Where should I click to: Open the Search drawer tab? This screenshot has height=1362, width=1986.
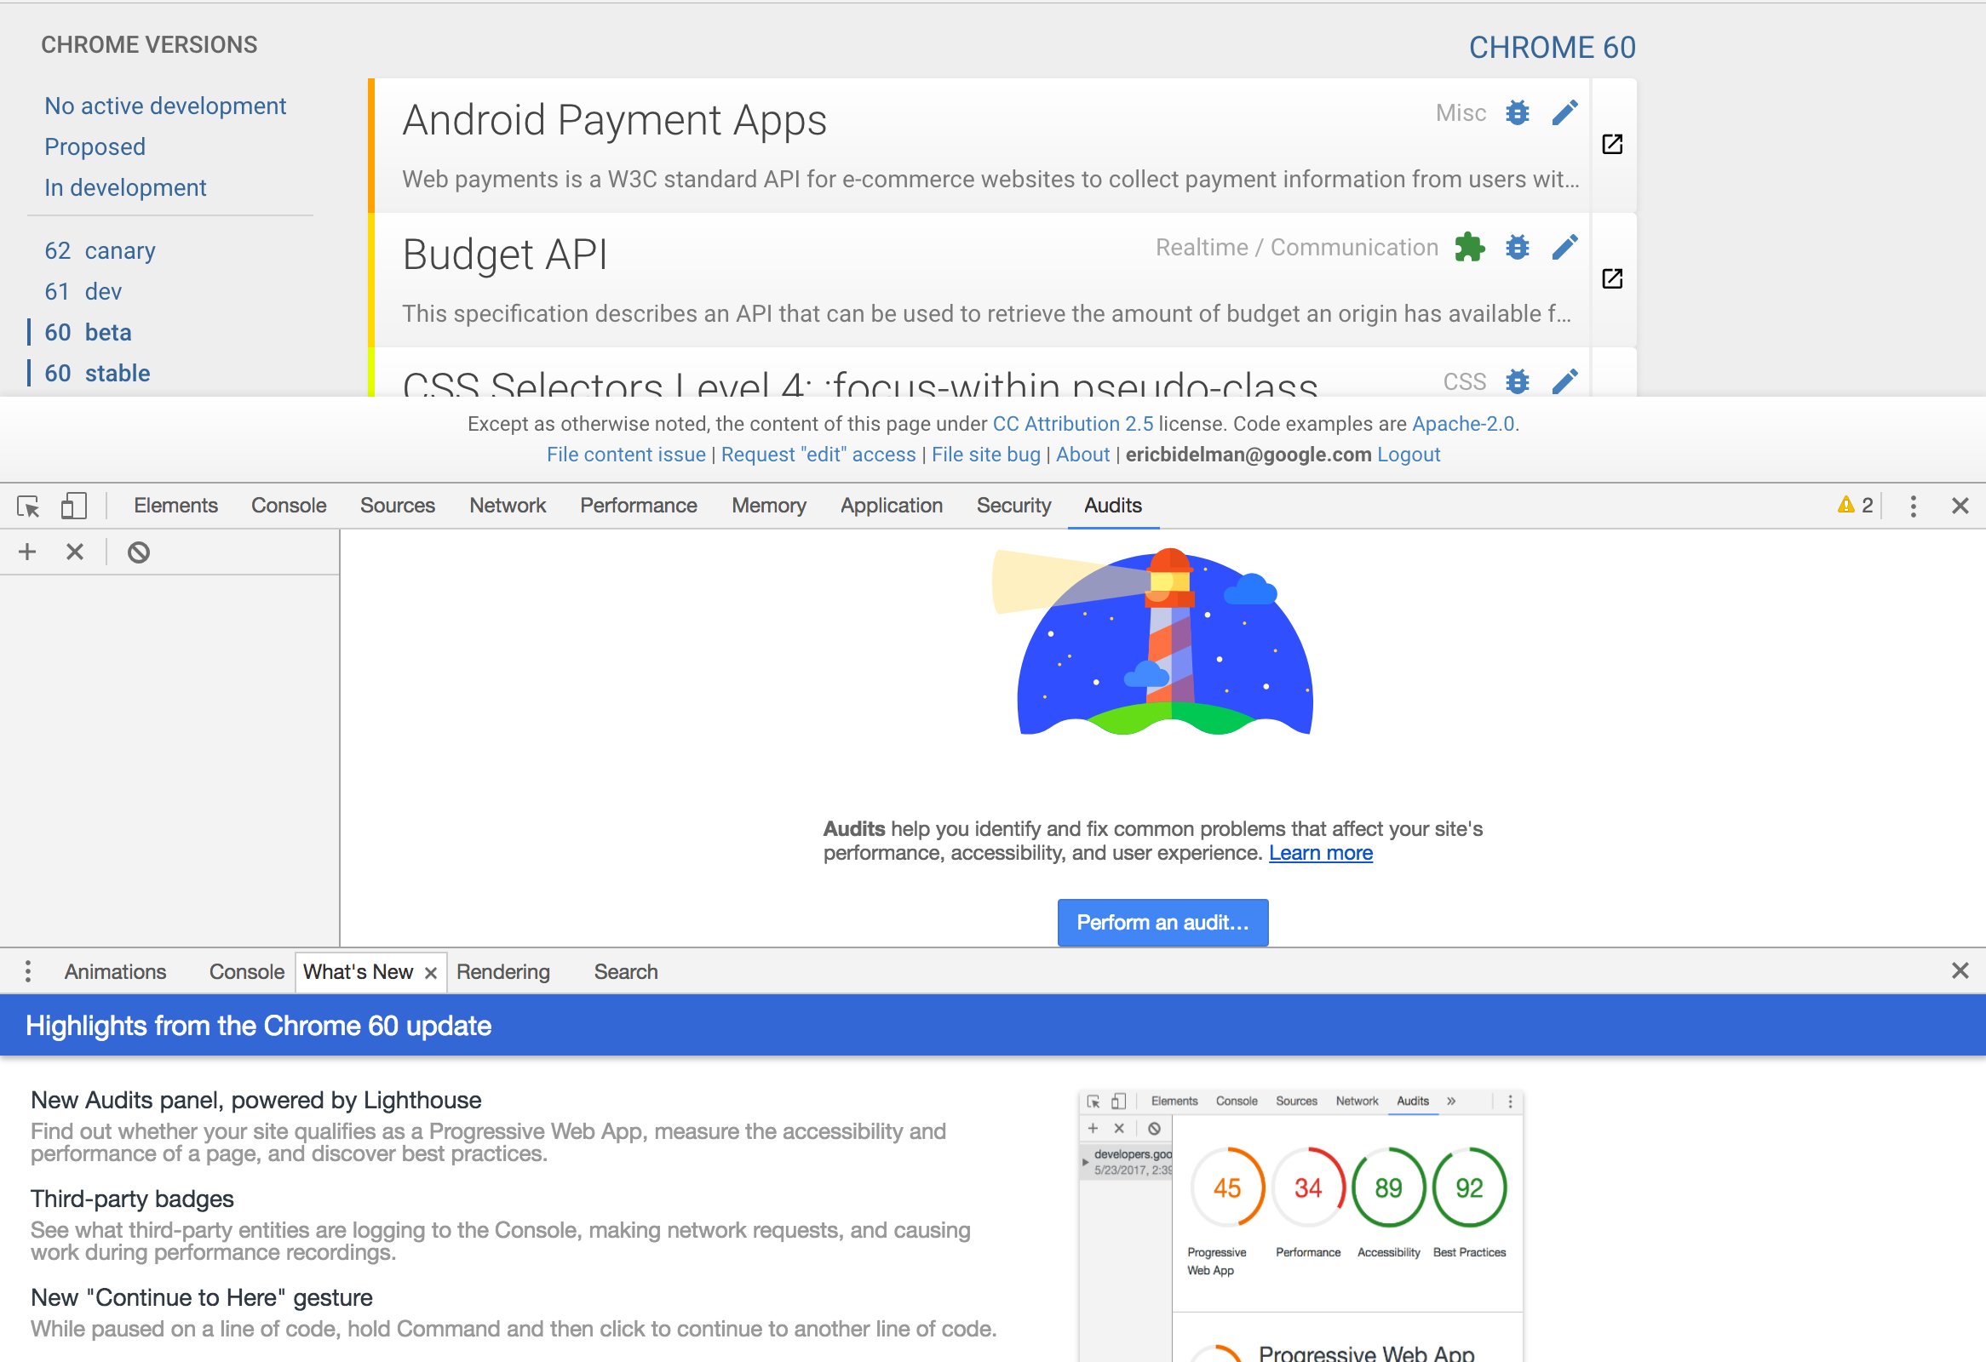627,972
